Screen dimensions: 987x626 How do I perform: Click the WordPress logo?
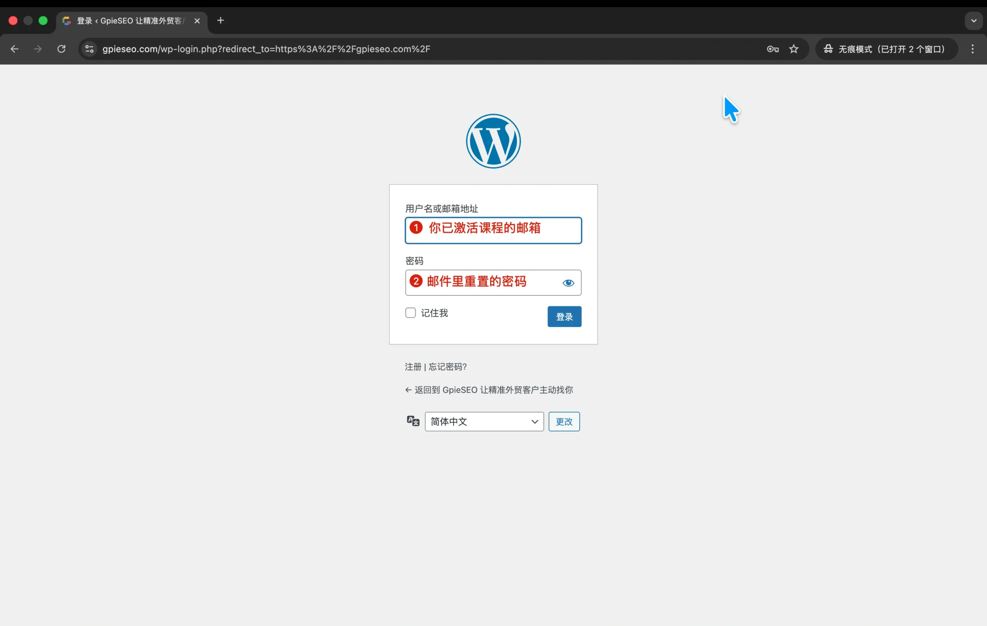click(493, 141)
